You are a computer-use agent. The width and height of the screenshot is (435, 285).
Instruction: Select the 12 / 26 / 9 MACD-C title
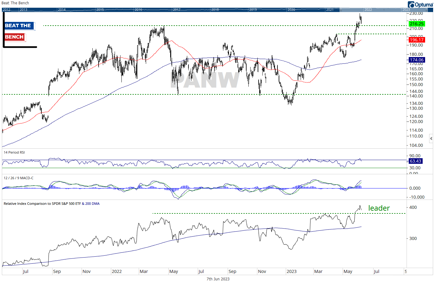19,178
